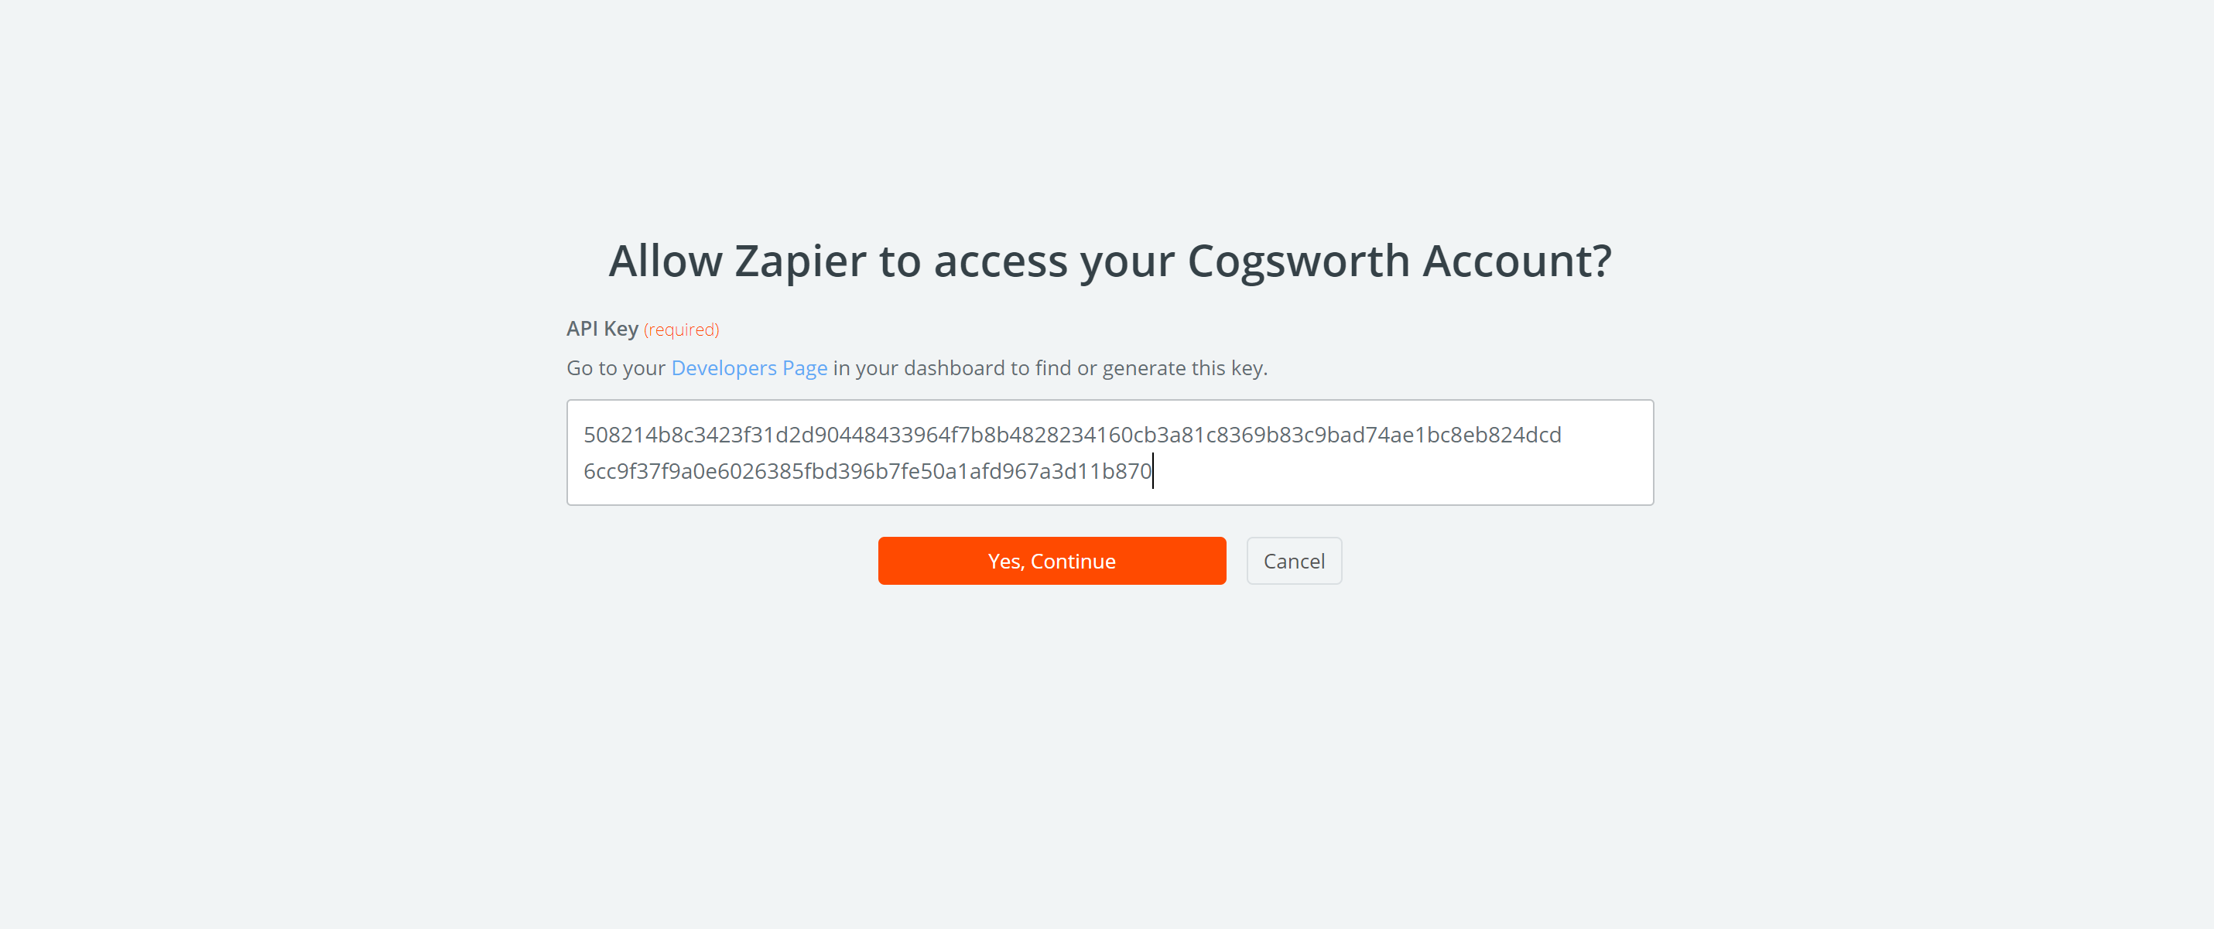Click "Go to your" instruction text
Viewport: 2214px width, 929px height.
click(x=615, y=368)
